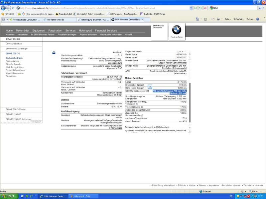Image resolution: width=266 pixels, height=199 pixels.
Task: Click the Home command bar icon
Action: [x=197, y=19]
